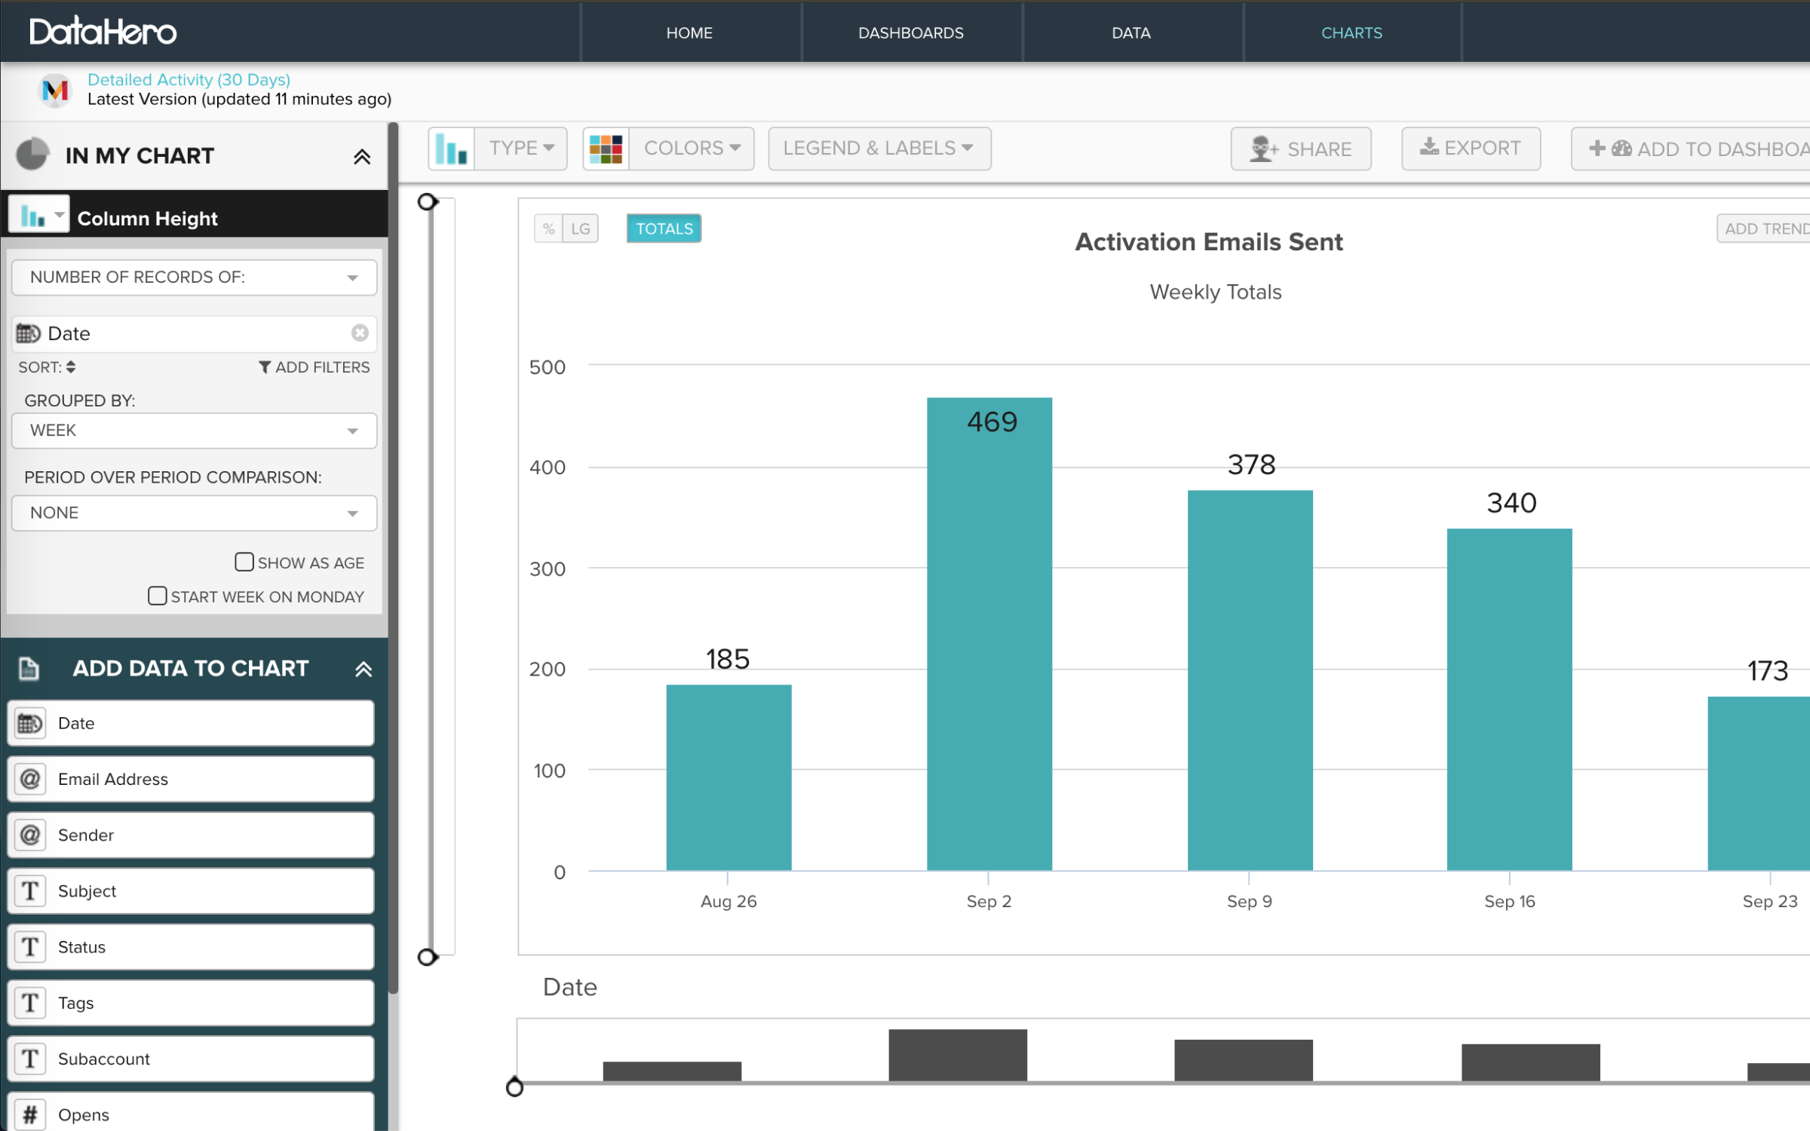1810x1131 pixels.
Task: Click the Export button
Action: [x=1471, y=149]
